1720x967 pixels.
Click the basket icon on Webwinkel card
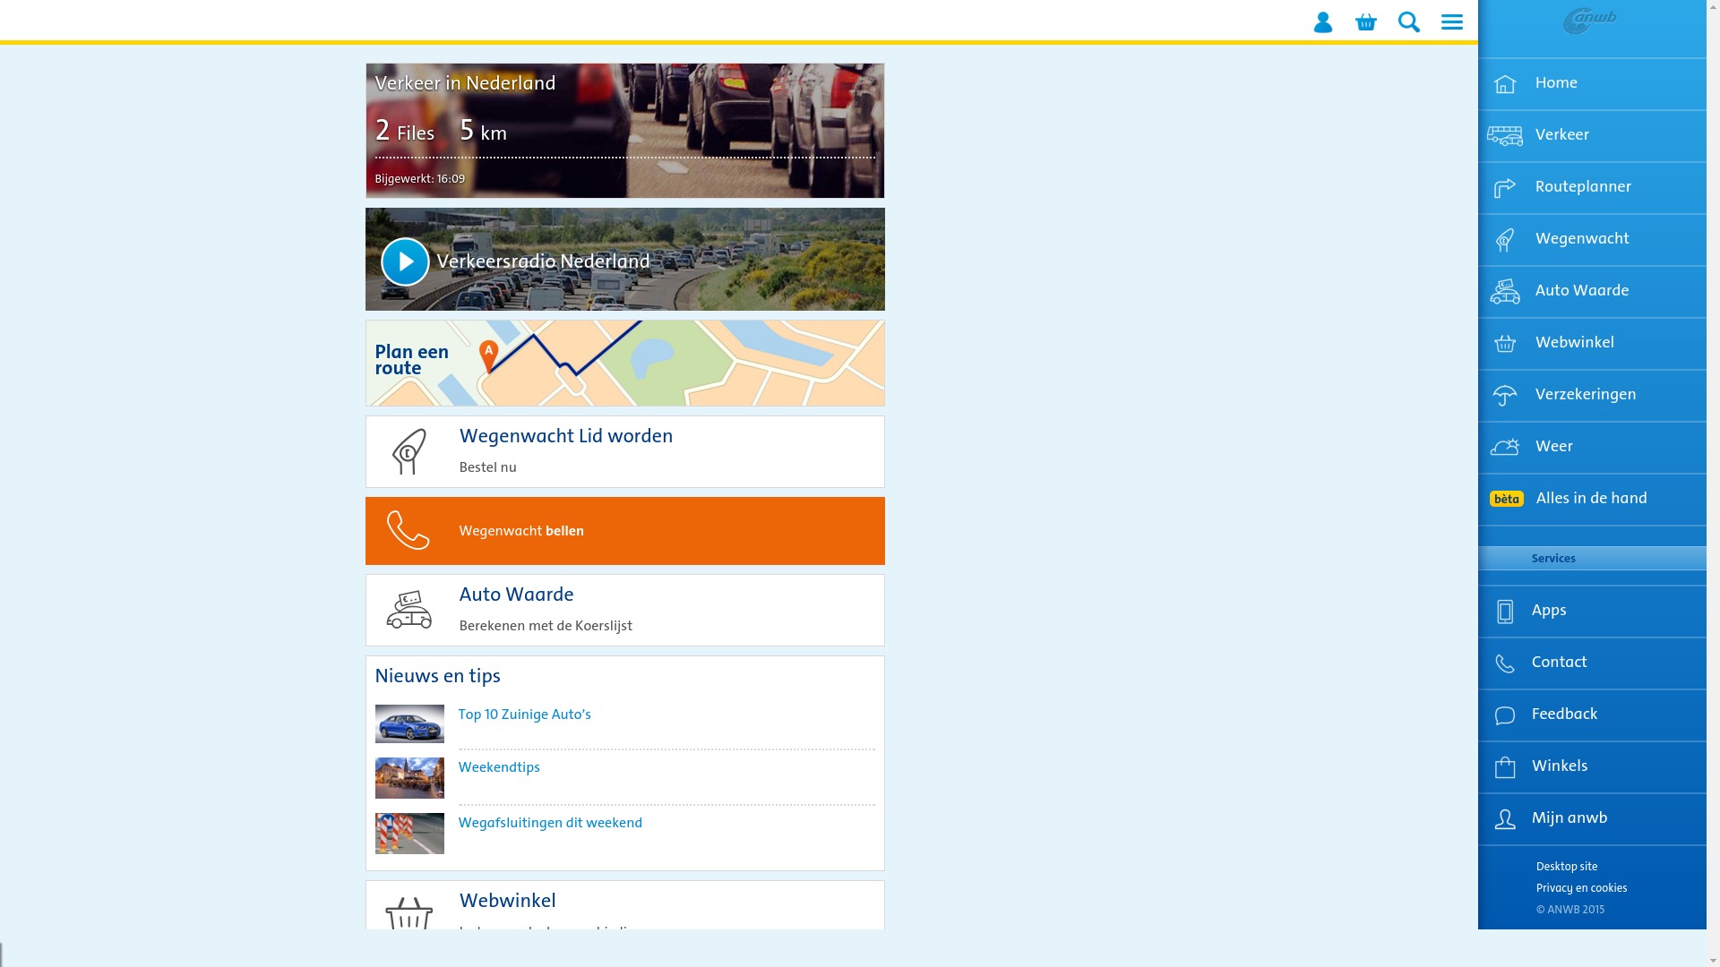[409, 913]
